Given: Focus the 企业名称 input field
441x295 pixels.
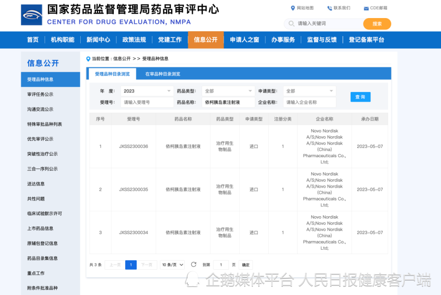Looking at the screenshot, I should (310, 102).
